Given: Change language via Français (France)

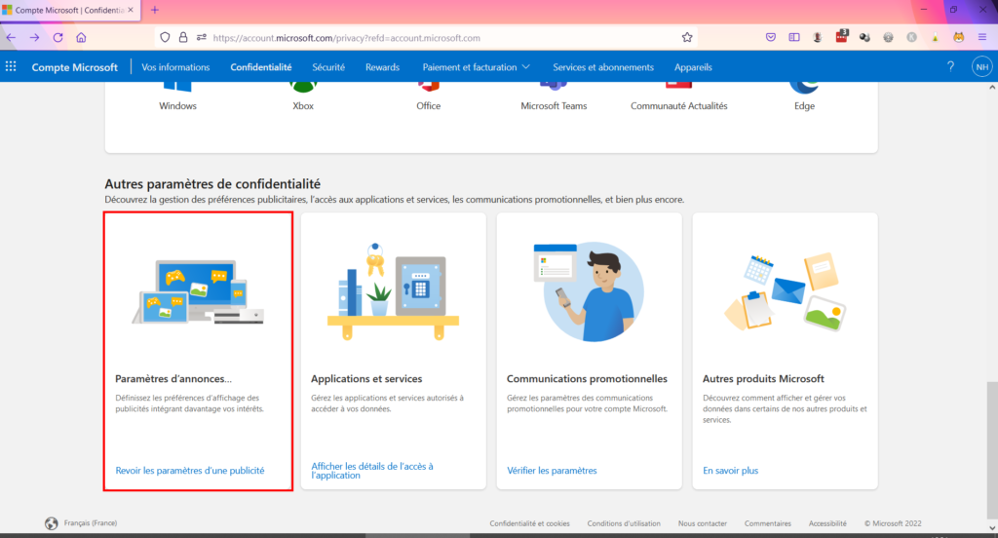Looking at the screenshot, I should click(91, 522).
